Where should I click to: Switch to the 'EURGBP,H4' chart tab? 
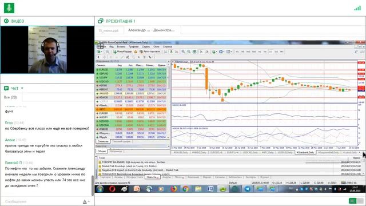click(x=216, y=153)
